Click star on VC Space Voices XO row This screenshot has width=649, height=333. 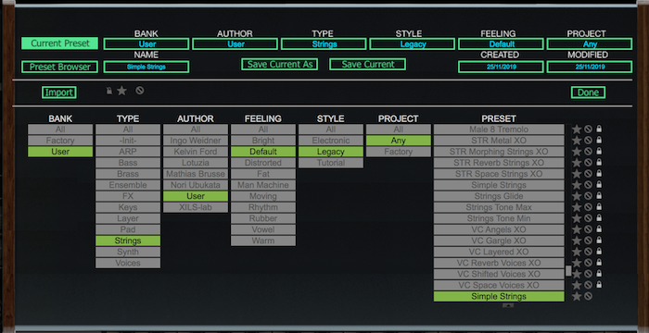(x=577, y=285)
